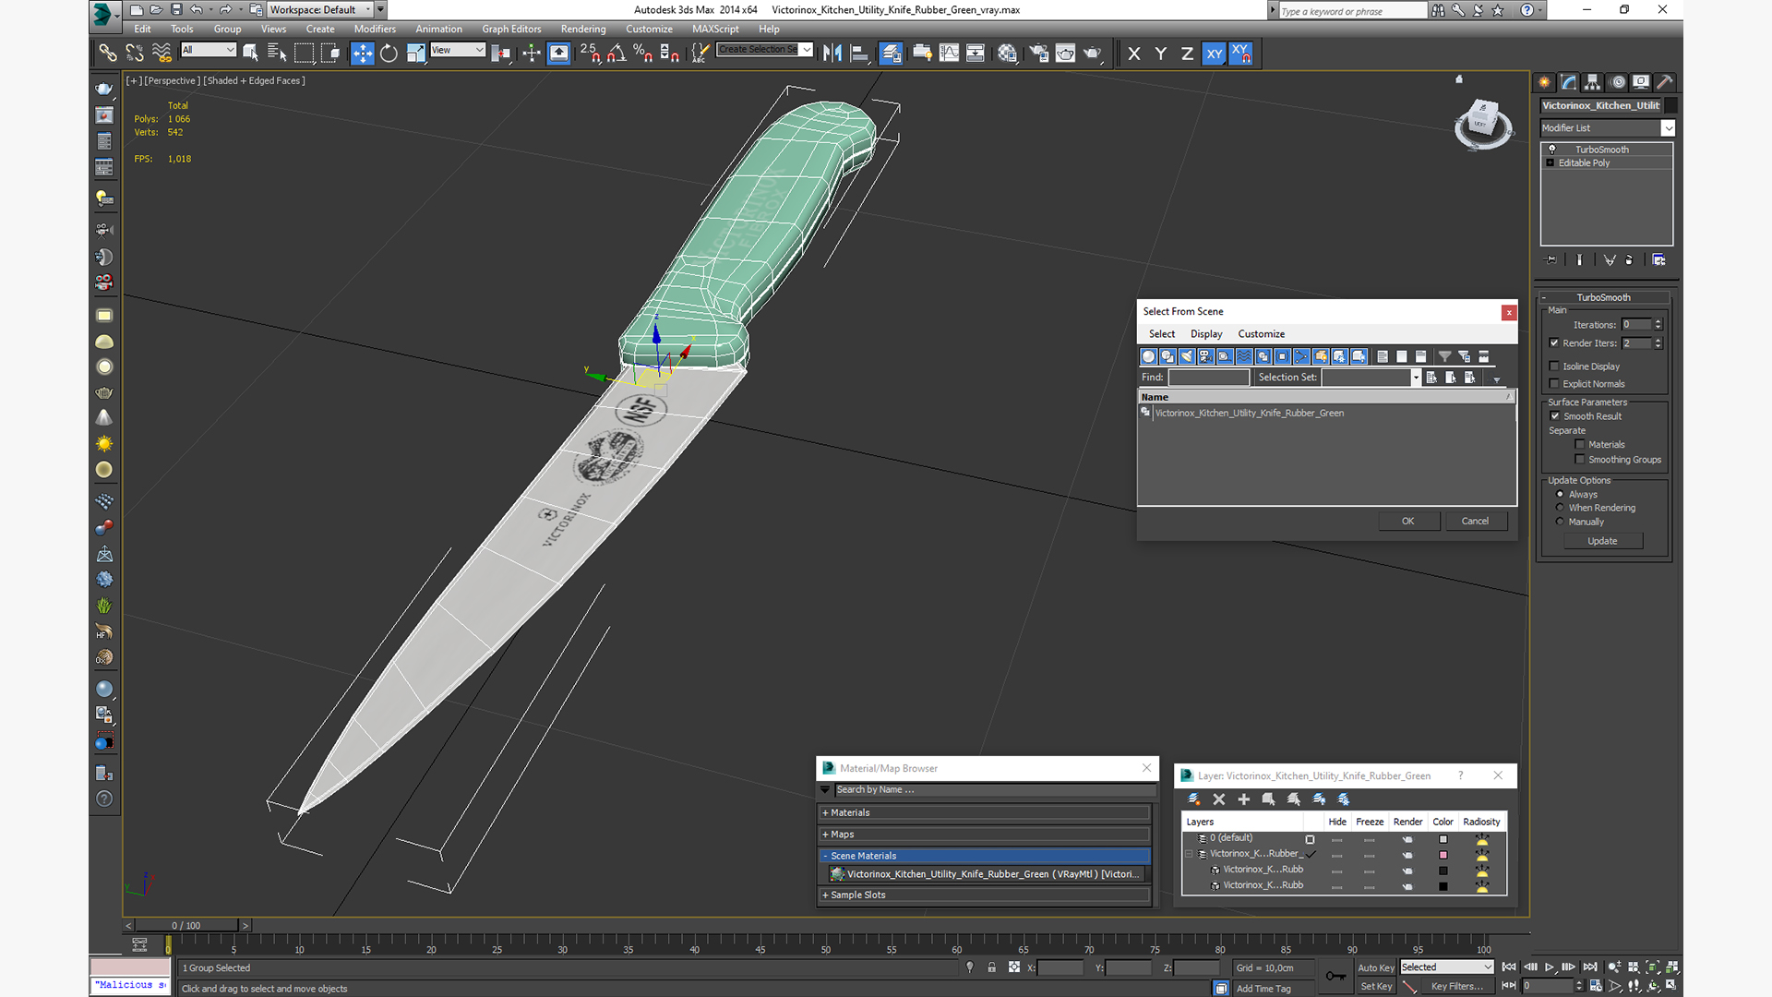Click the Auto Key button
The height and width of the screenshot is (997, 1772).
(1375, 968)
